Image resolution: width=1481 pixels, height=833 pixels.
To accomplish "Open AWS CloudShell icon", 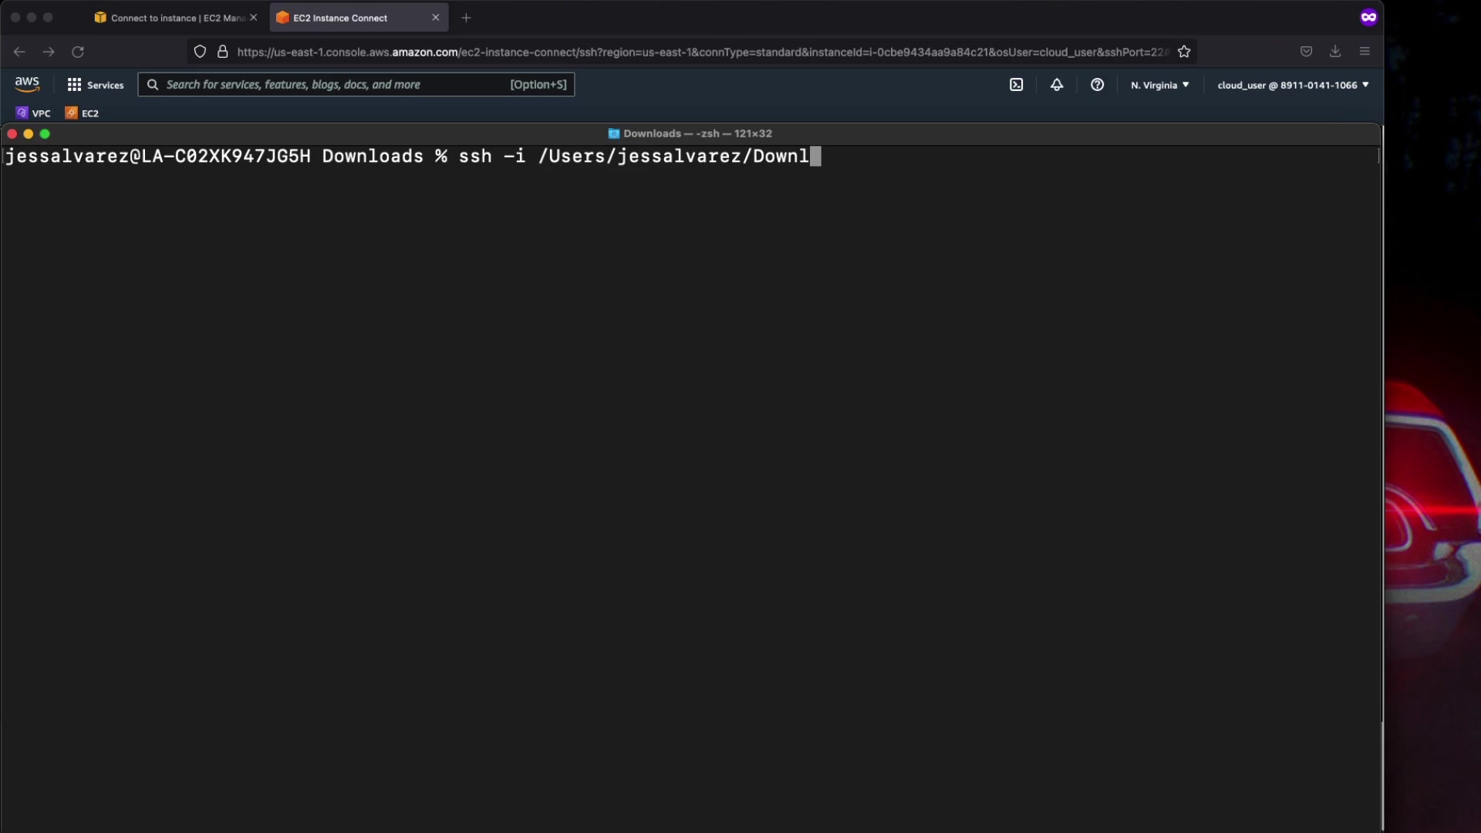I will click(x=1016, y=85).
